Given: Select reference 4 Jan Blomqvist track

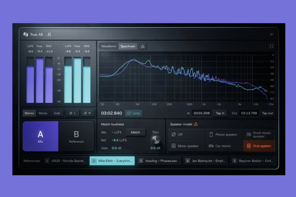Looking at the screenshot, I should point(206,161).
